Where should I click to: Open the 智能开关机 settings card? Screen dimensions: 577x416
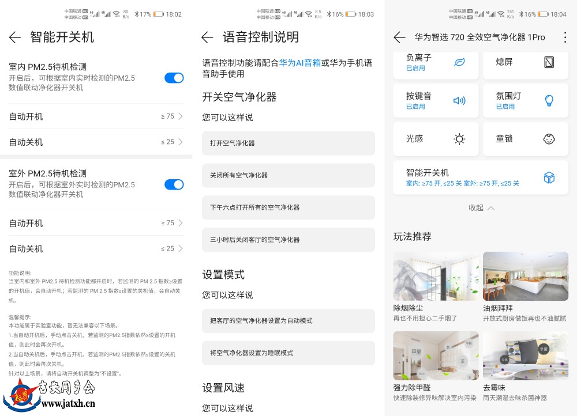coord(481,177)
